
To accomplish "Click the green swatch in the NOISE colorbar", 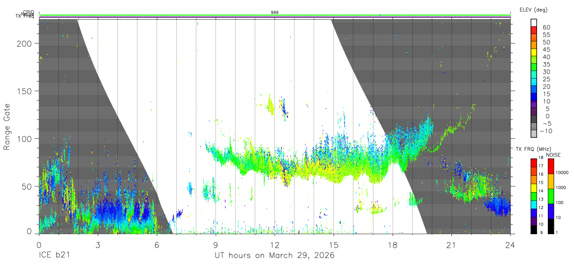I will 551,196.
